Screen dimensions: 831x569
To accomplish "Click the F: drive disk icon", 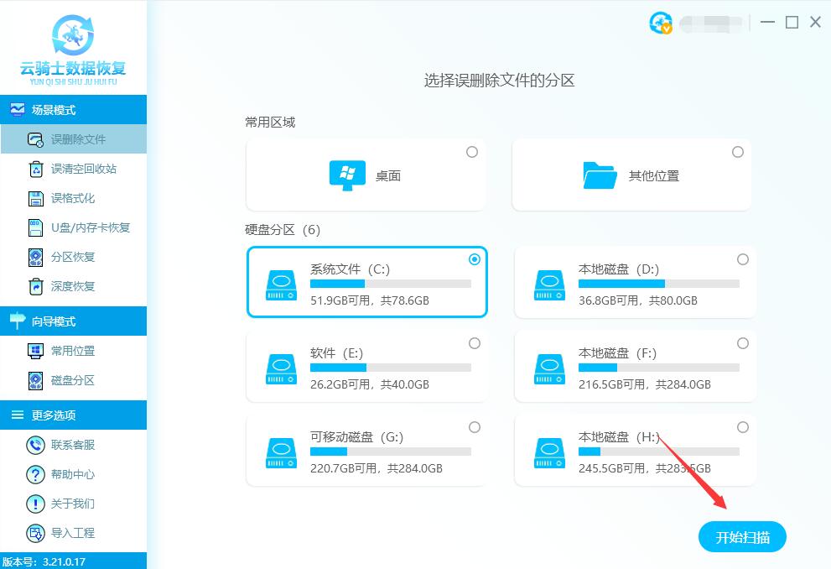I will click(549, 369).
